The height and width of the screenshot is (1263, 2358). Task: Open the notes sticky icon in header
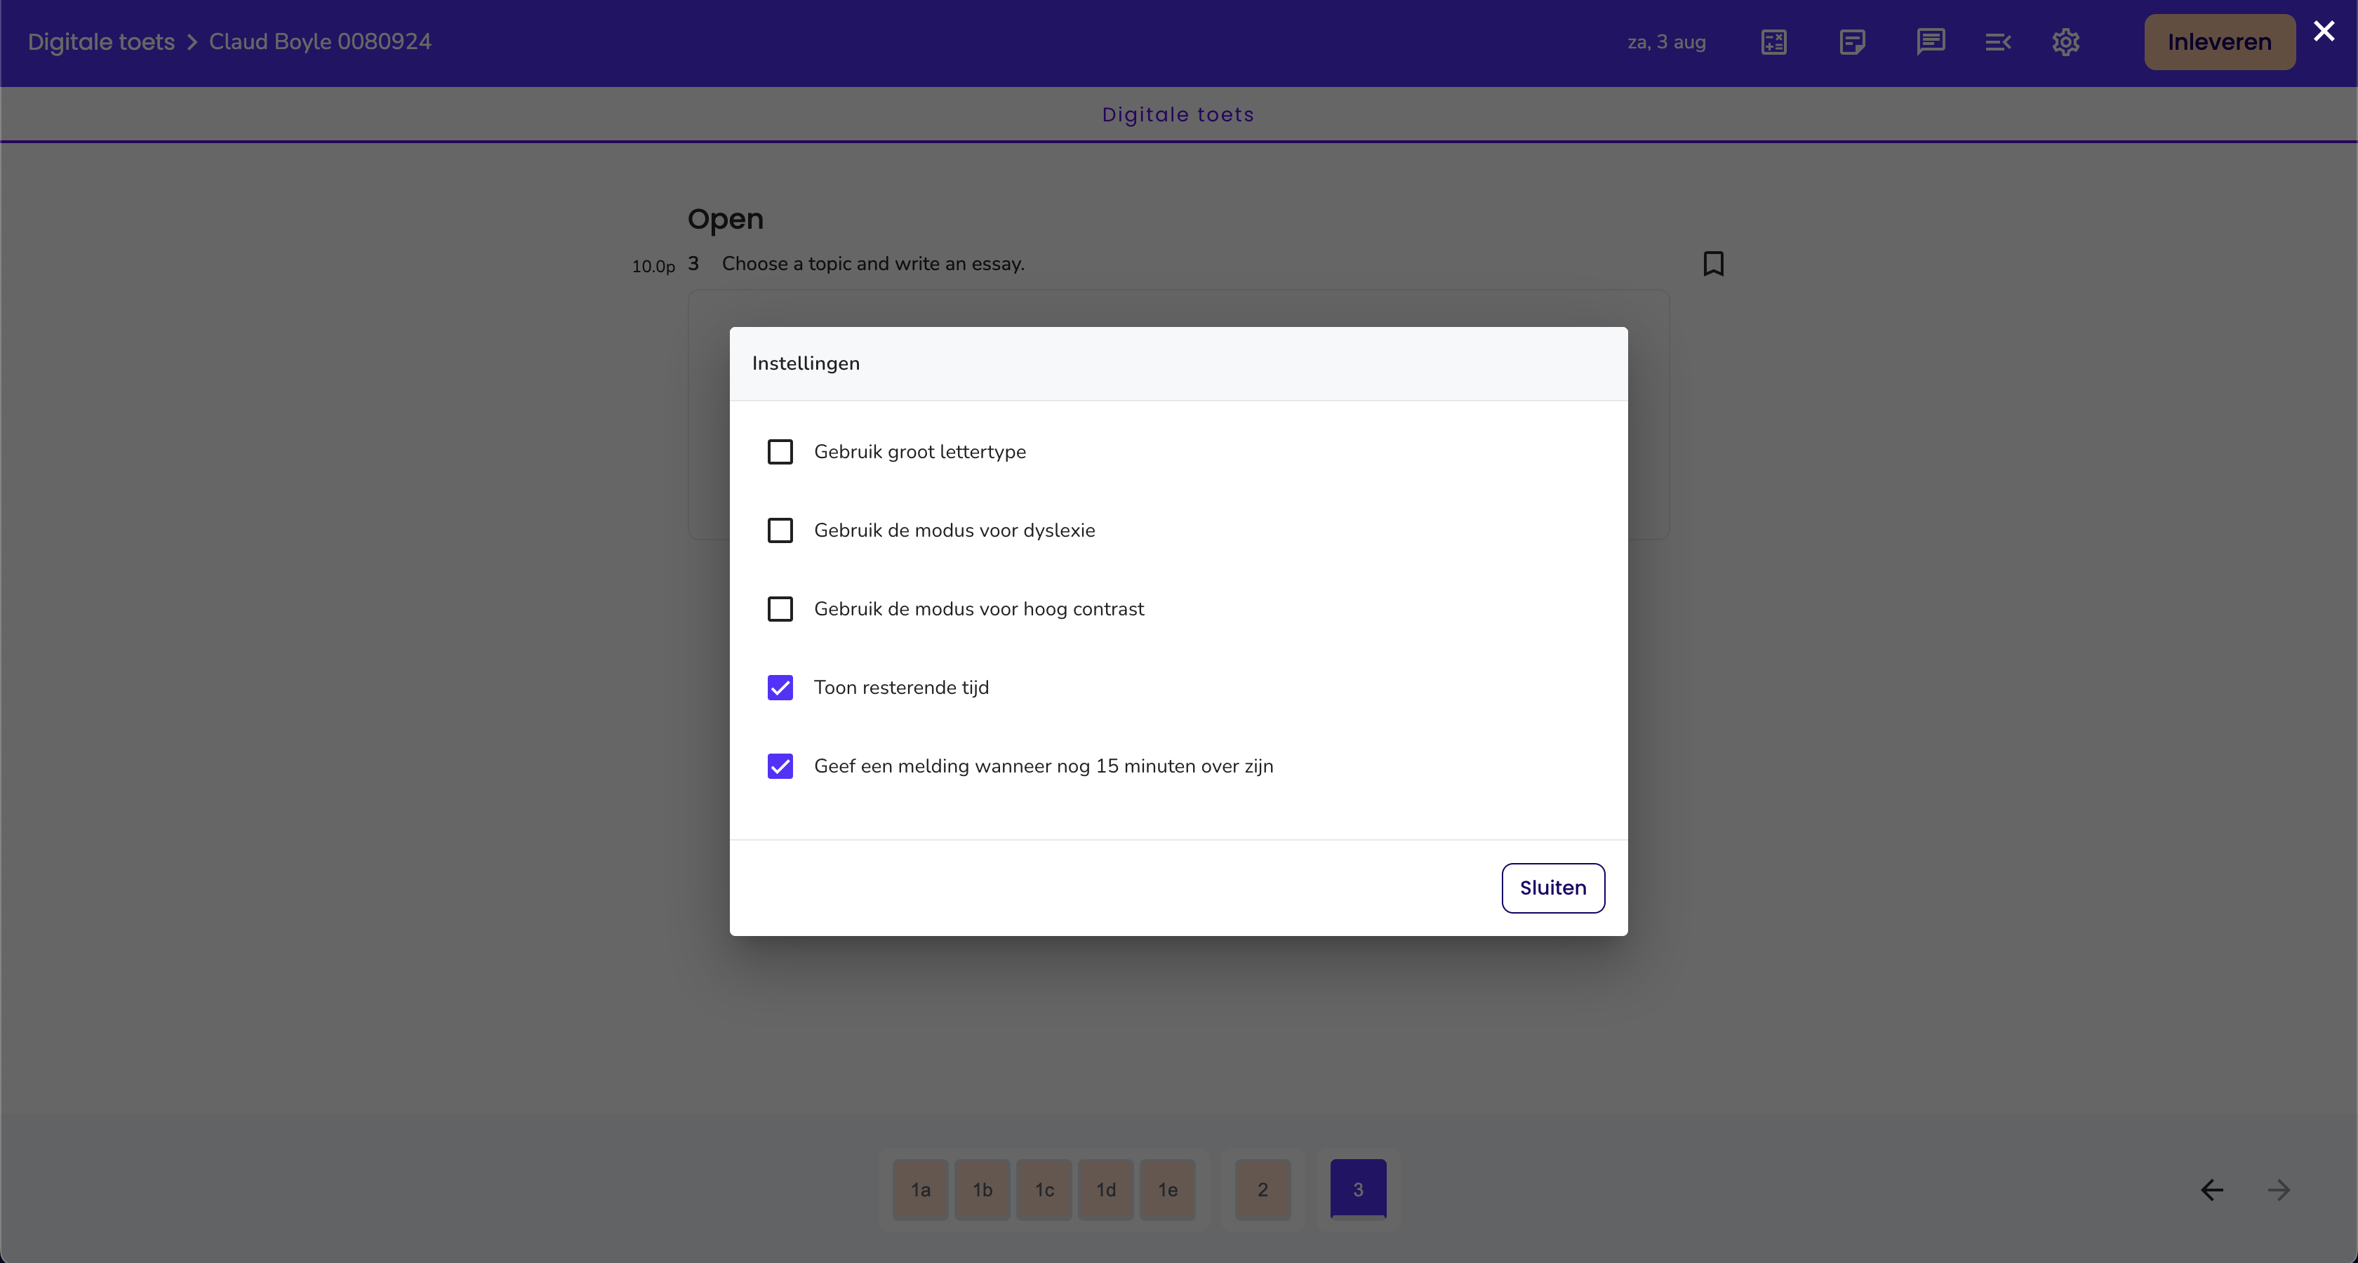point(1852,42)
